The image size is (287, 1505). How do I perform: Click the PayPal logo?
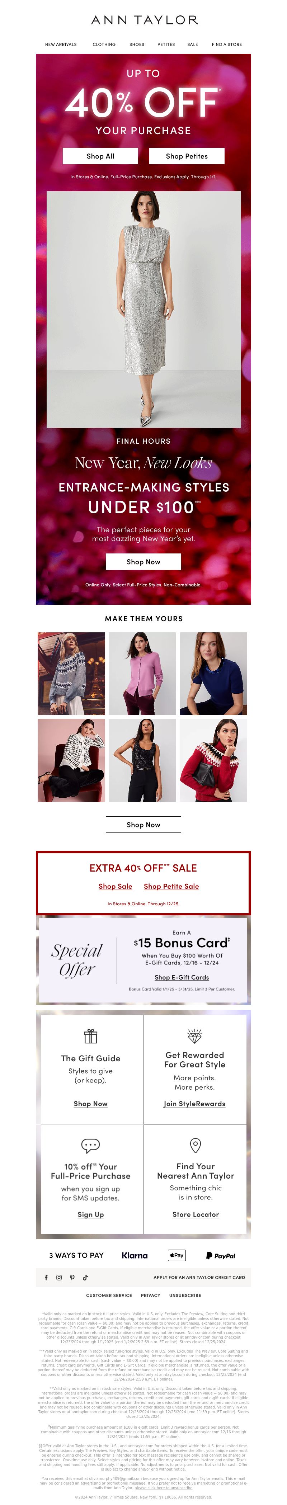tap(220, 1255)
